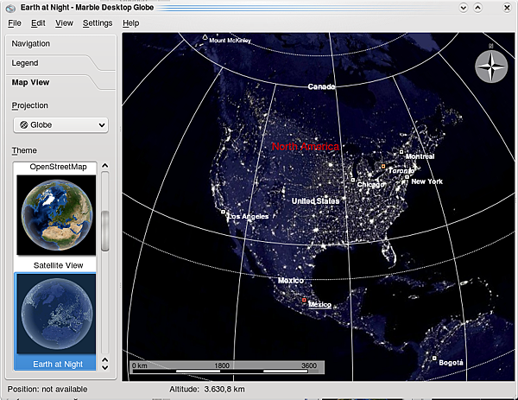
Task: Open the File menu
Action: [x=15, y=23]
